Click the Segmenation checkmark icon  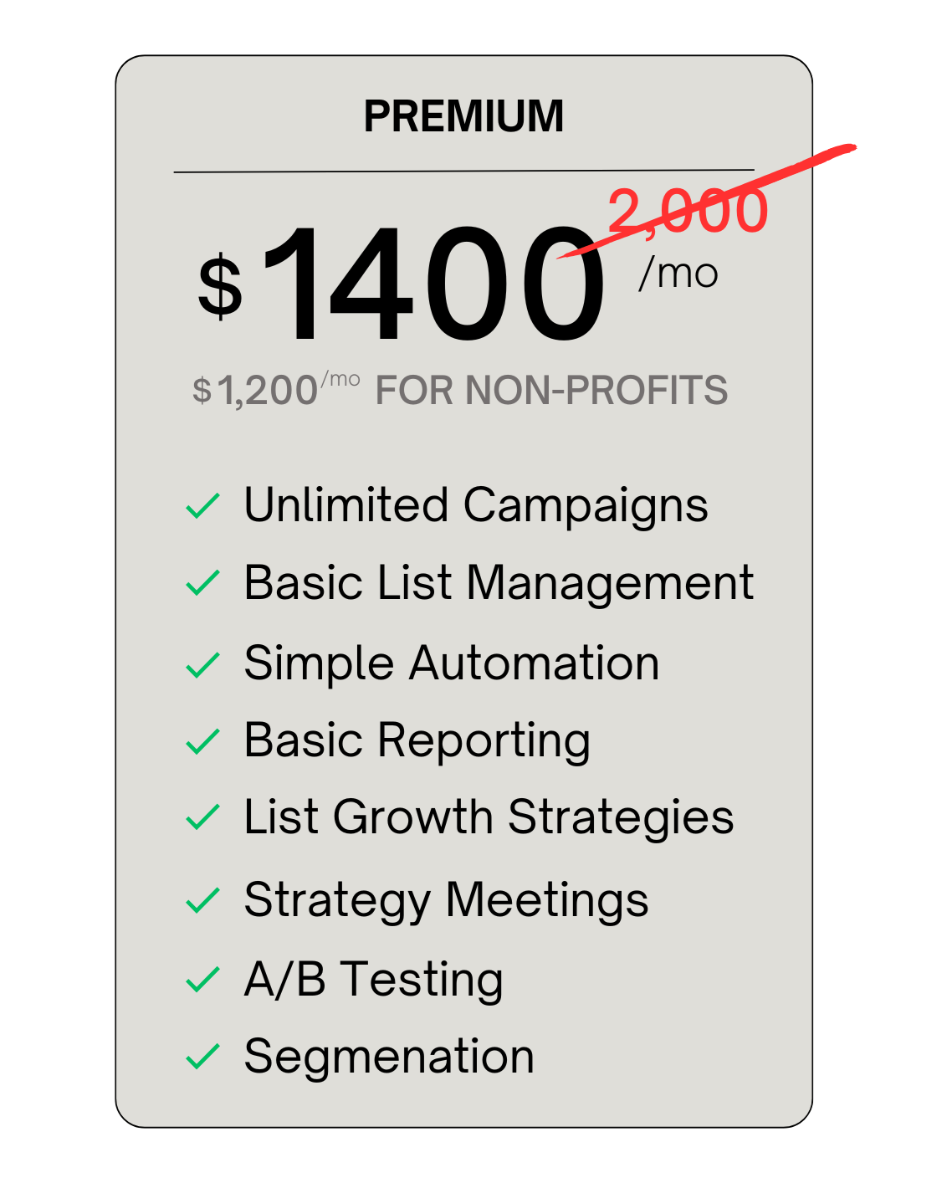(202, 1056)
